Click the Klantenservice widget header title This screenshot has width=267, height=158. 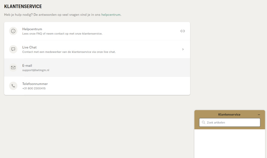(229, 114)
